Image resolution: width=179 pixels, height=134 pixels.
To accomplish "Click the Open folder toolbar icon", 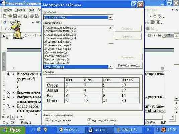I will coord(10,16).
